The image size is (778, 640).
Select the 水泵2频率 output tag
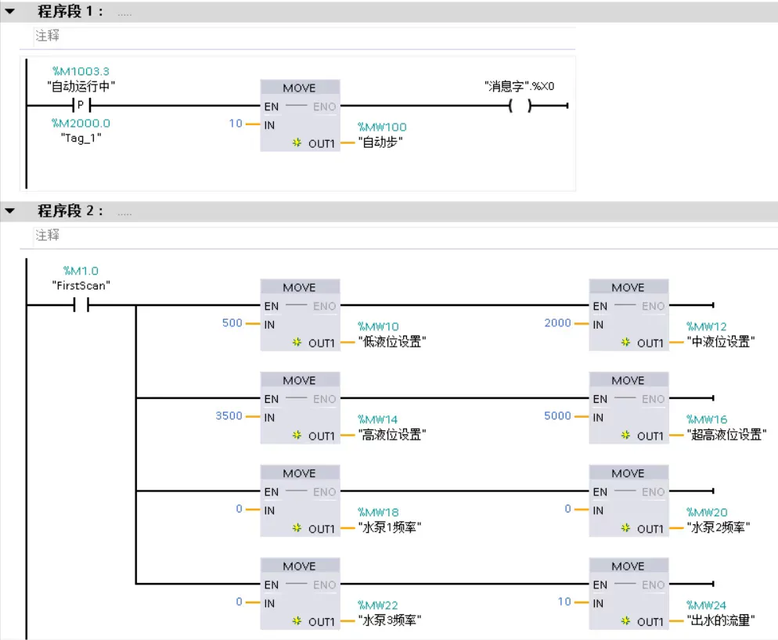(719, 528)
